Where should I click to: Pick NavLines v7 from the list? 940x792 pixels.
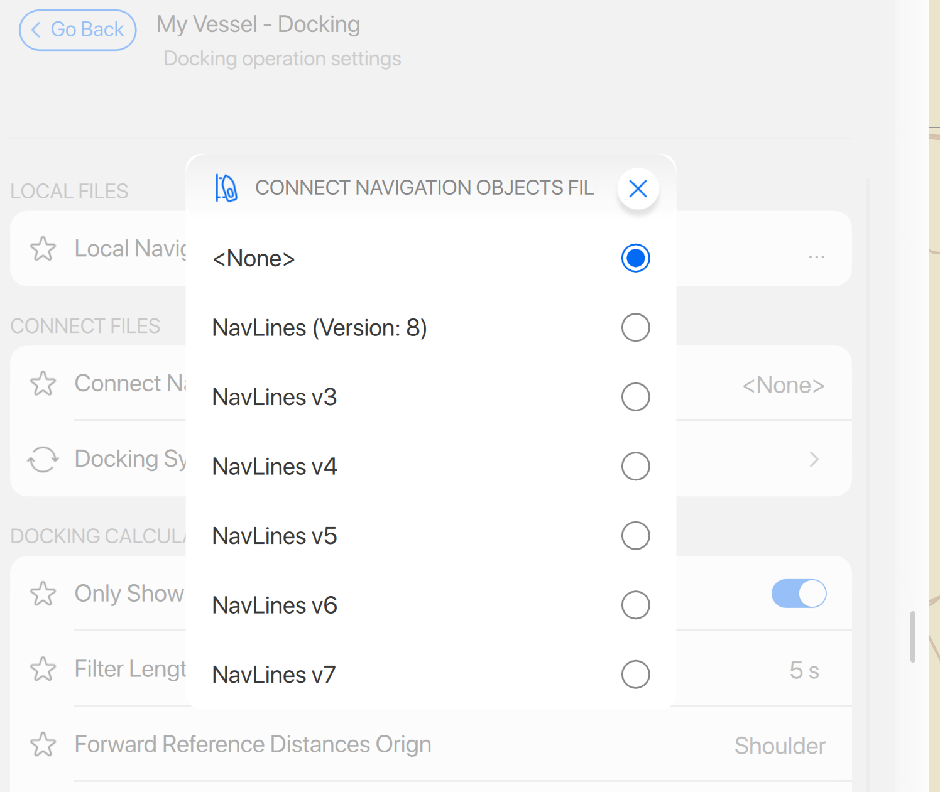[635, 675]
